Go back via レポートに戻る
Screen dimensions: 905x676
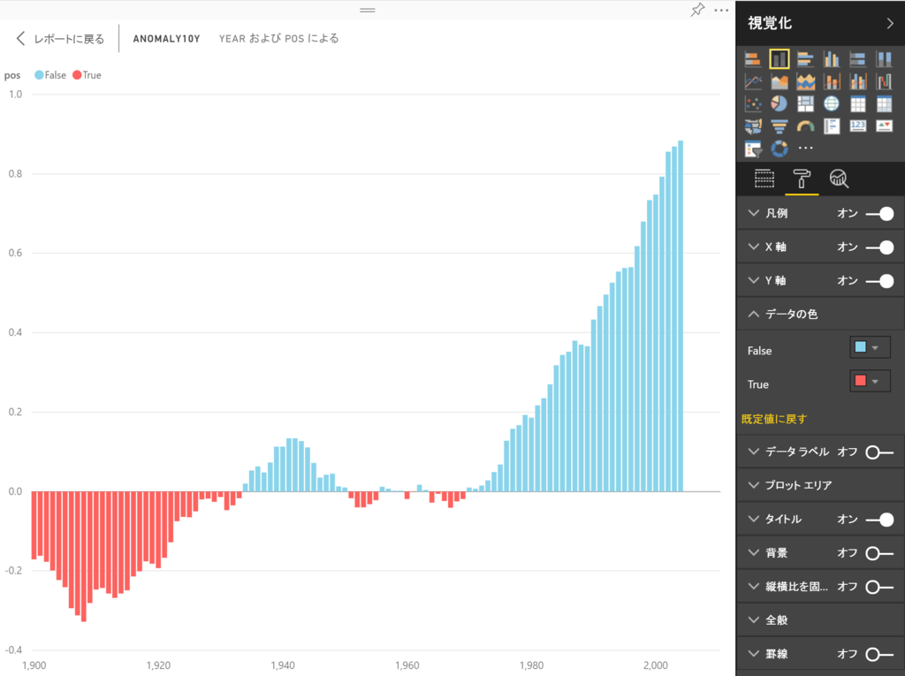tap(60, 39)
